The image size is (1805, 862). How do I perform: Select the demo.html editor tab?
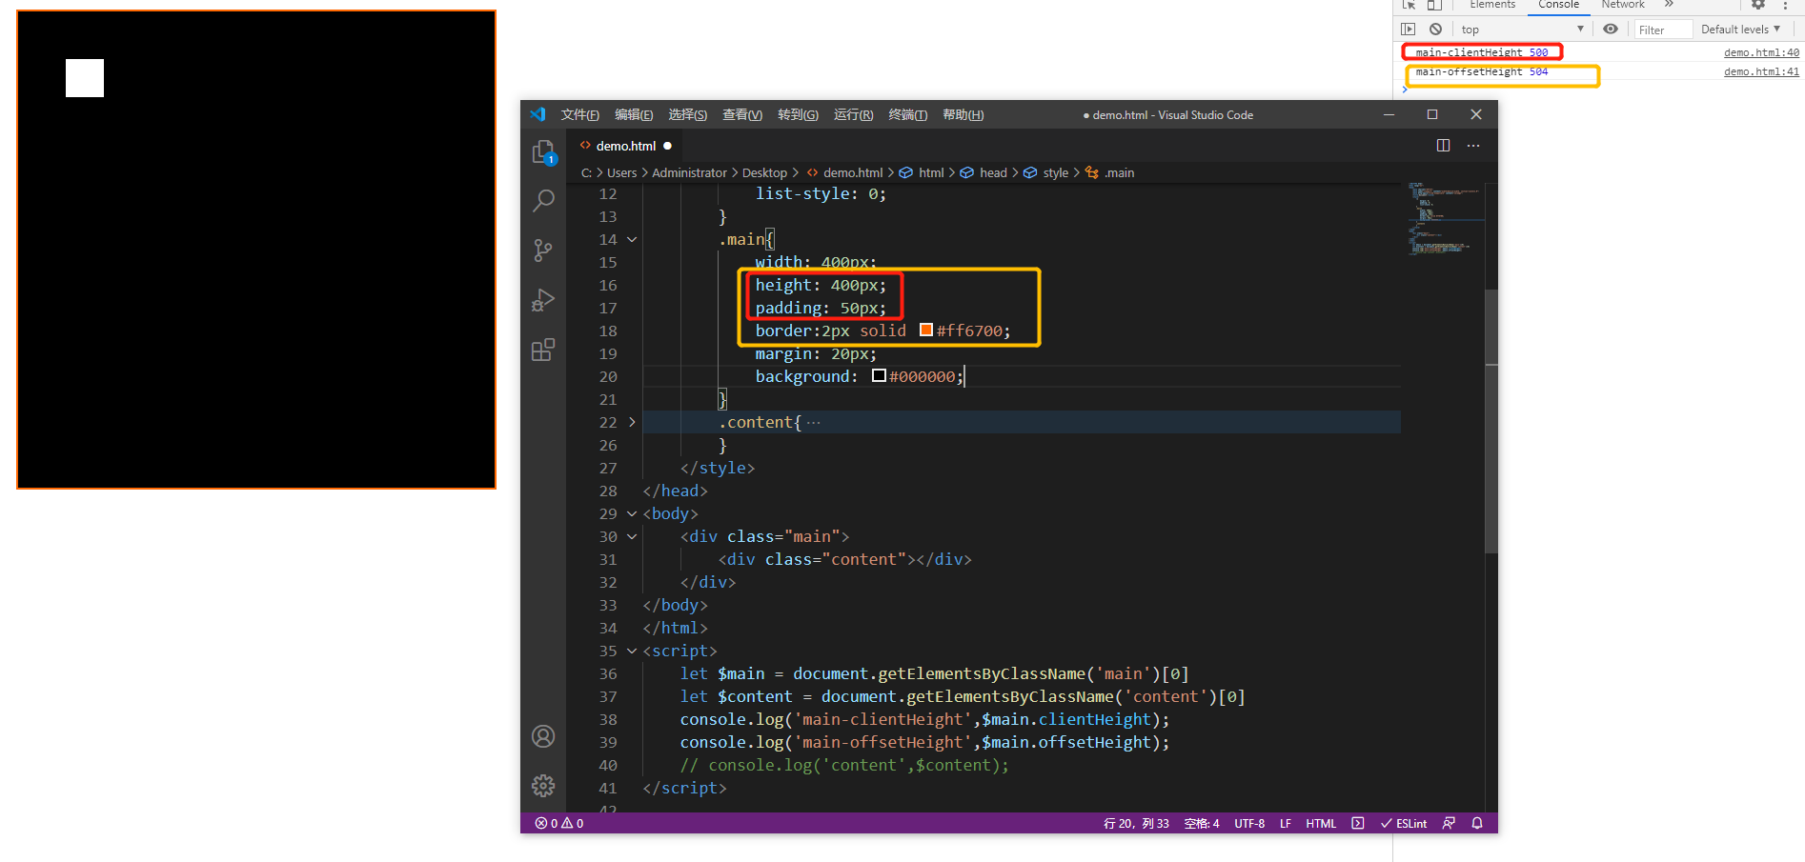[x=625, y=146]
